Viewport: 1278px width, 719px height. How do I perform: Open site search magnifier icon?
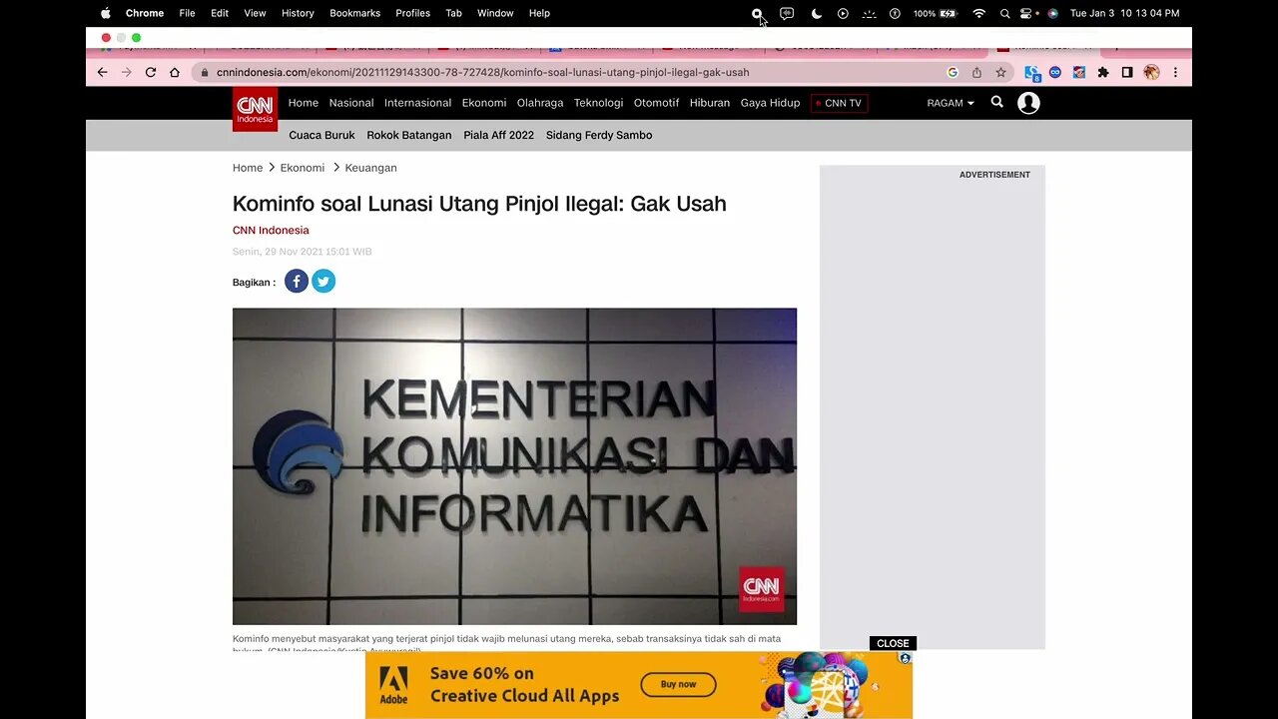point(996,102)
